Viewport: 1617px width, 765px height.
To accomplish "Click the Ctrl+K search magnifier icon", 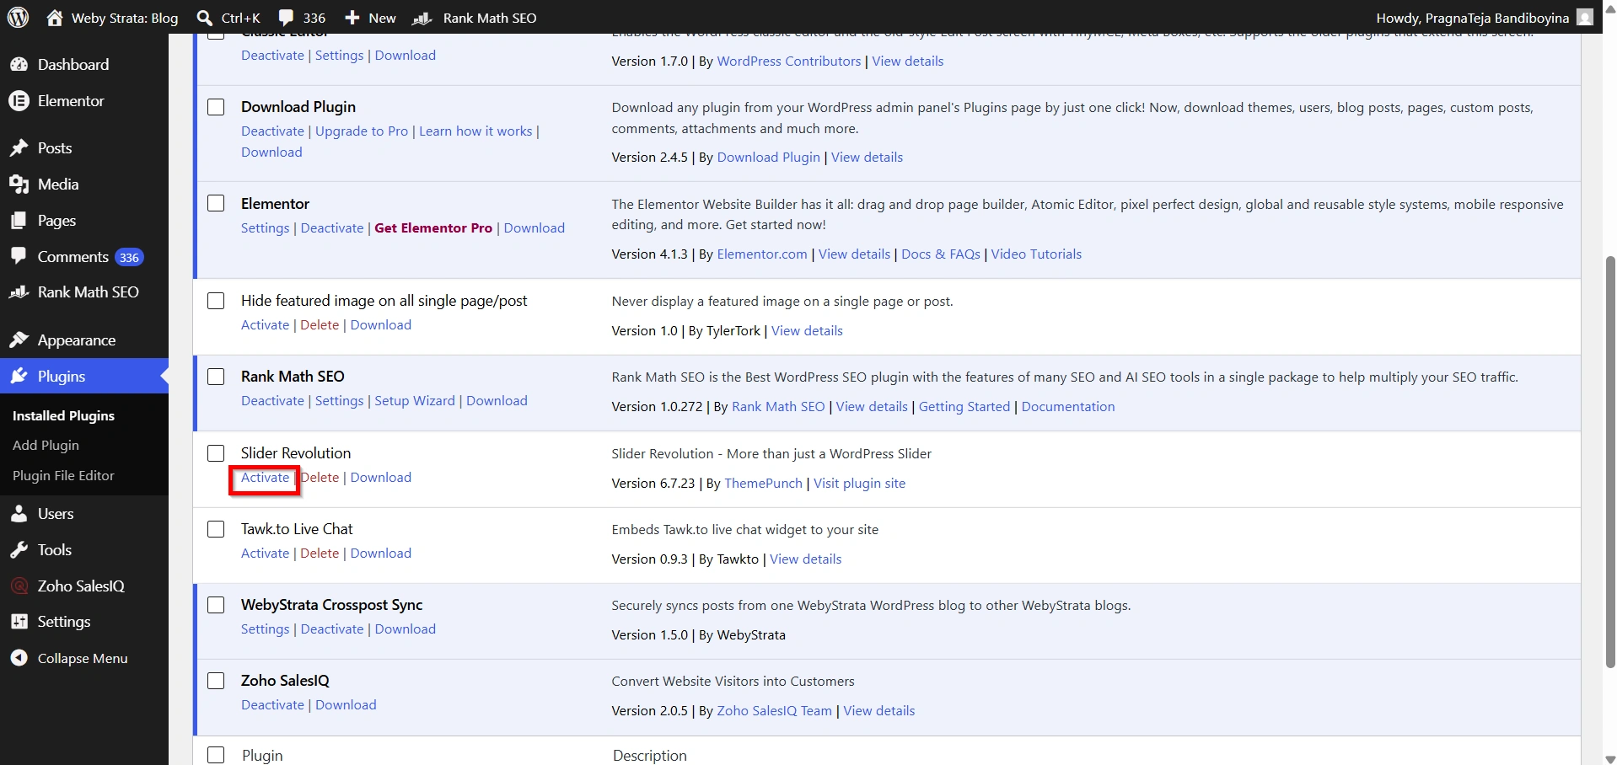I will [204, 18].
